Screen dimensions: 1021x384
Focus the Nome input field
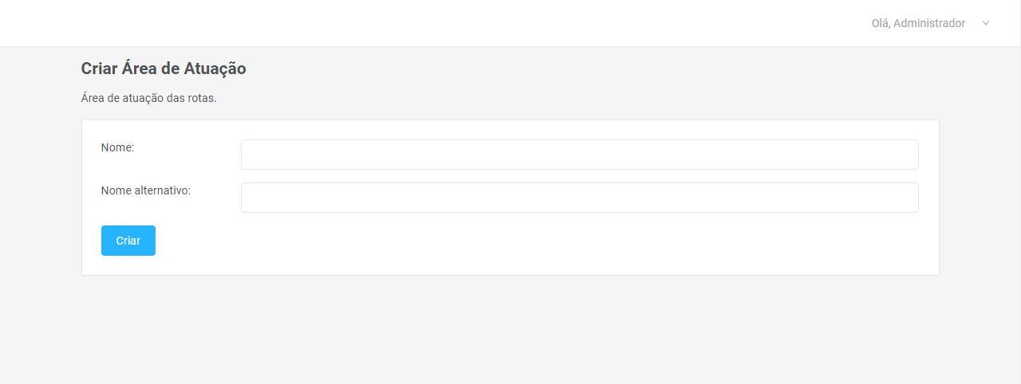[579, 155]
